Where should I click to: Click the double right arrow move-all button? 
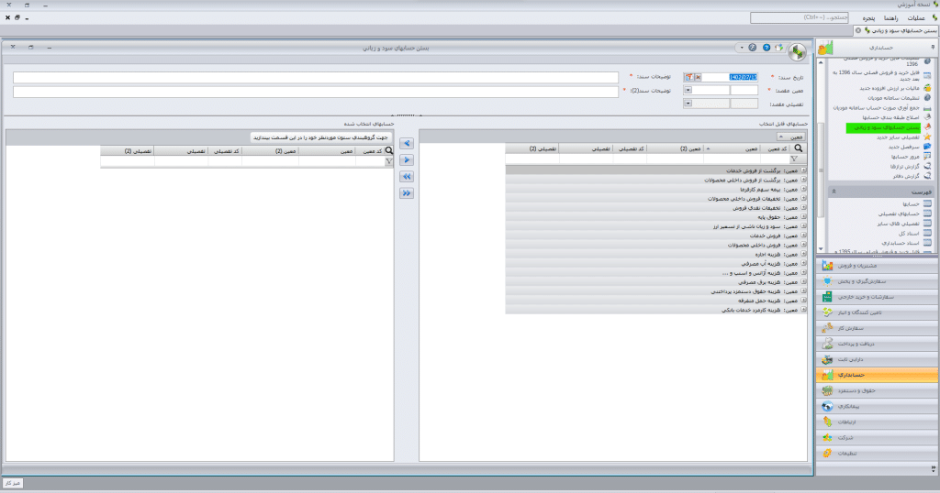407,193
